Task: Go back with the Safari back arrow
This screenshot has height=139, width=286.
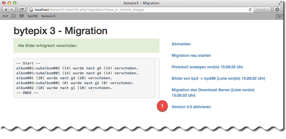Action: tap(6, 10)
